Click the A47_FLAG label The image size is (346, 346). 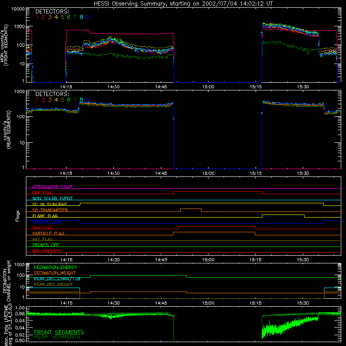pos(42,239)
